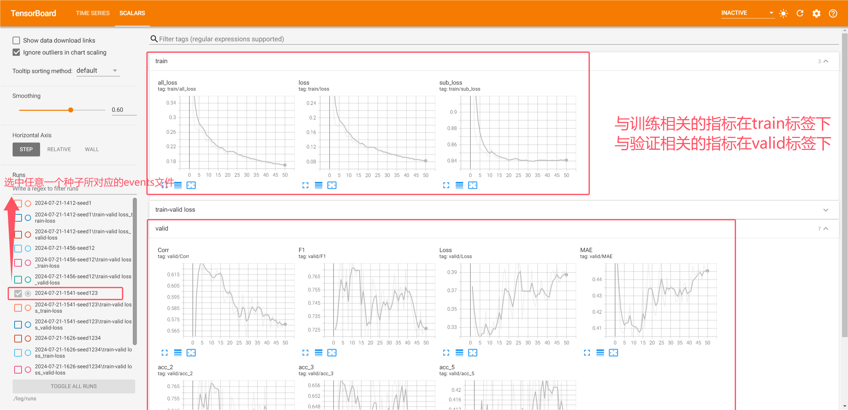Switch to the TIME SERIES tab
The width and height of the screenshot is (848, 410).
coord(93,13)
